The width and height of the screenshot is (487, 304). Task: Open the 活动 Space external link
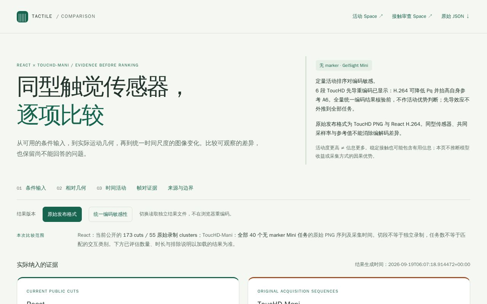pos(368,16)
